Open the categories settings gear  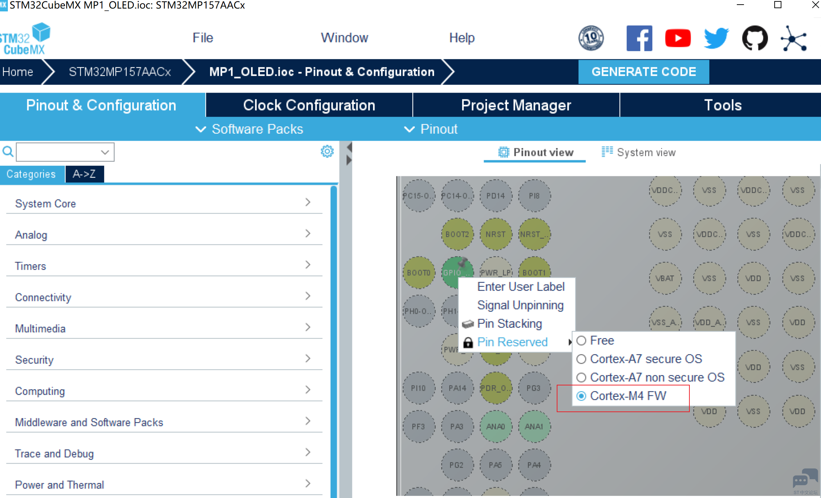pyautogui.click(x=327, y=151)
